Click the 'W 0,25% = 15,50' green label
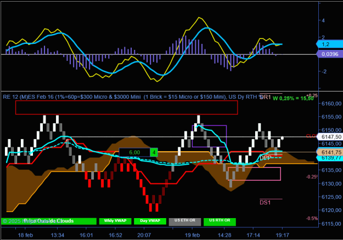343x240 pixels. tap(293, 99)
